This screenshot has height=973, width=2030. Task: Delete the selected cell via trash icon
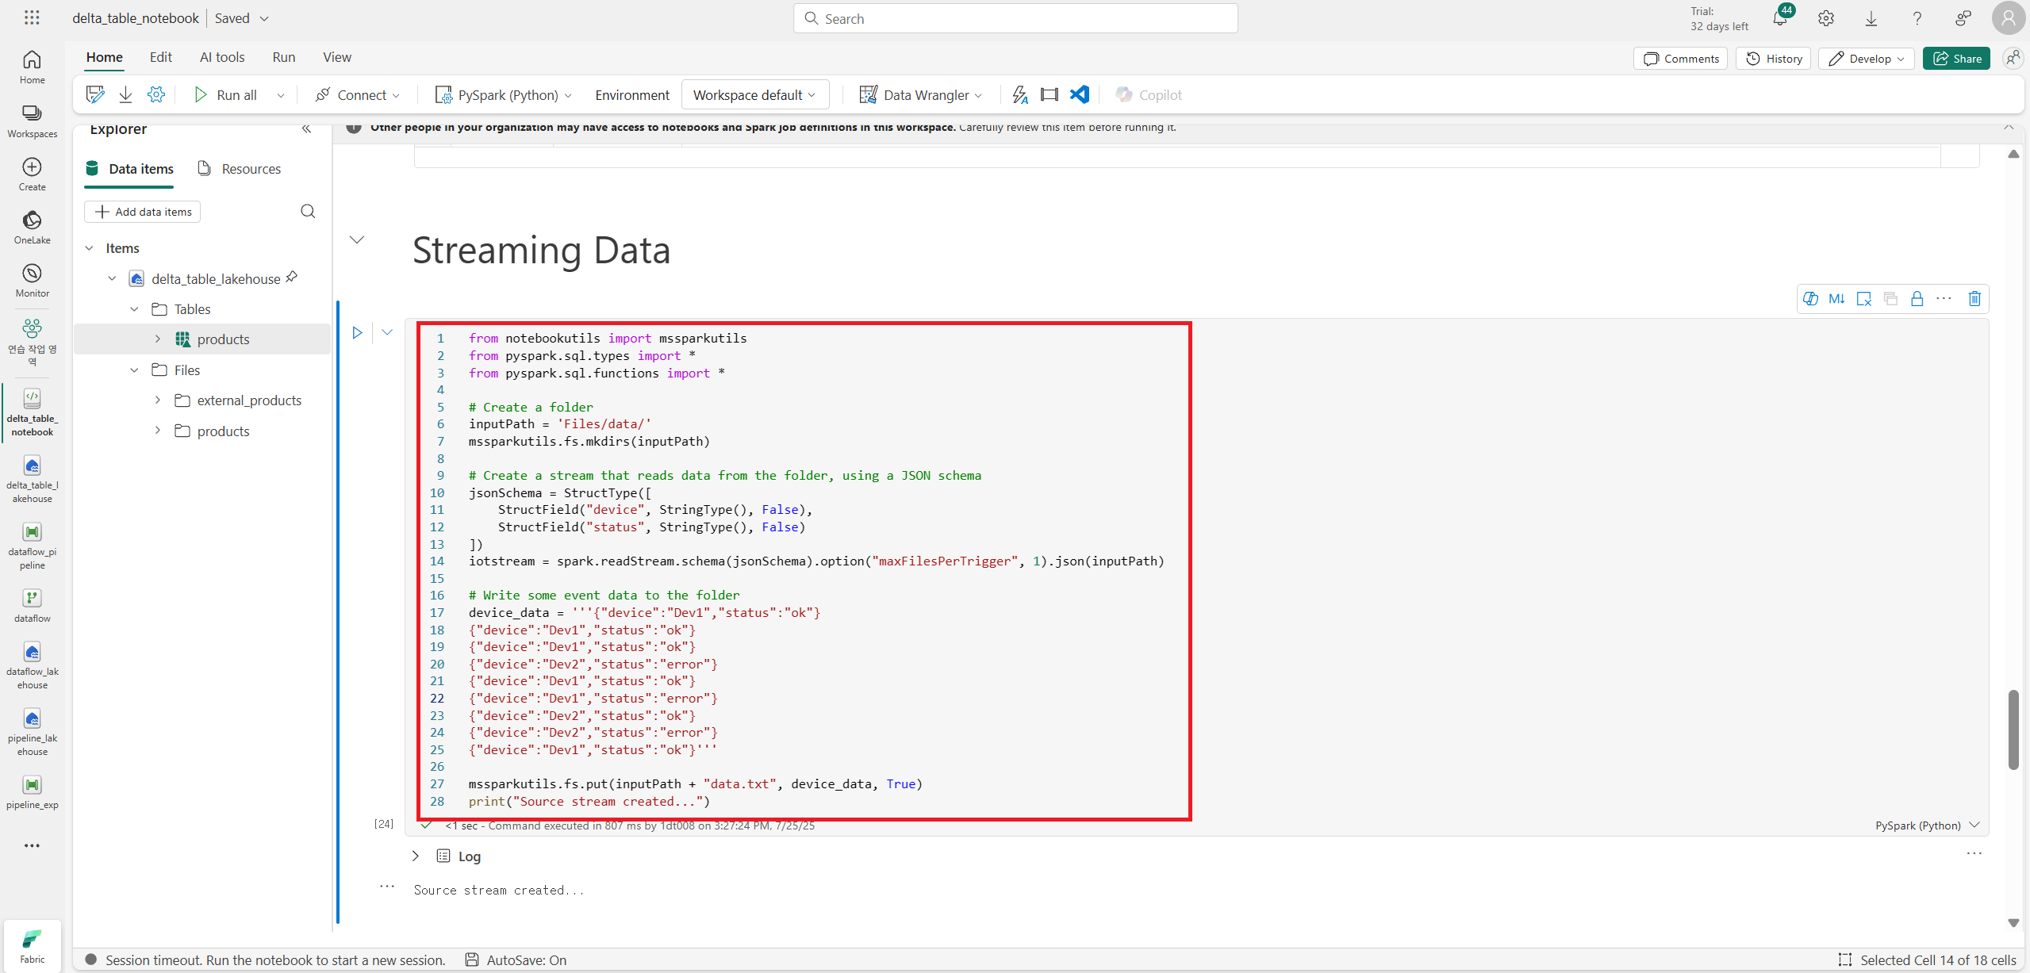[1974, 299]
